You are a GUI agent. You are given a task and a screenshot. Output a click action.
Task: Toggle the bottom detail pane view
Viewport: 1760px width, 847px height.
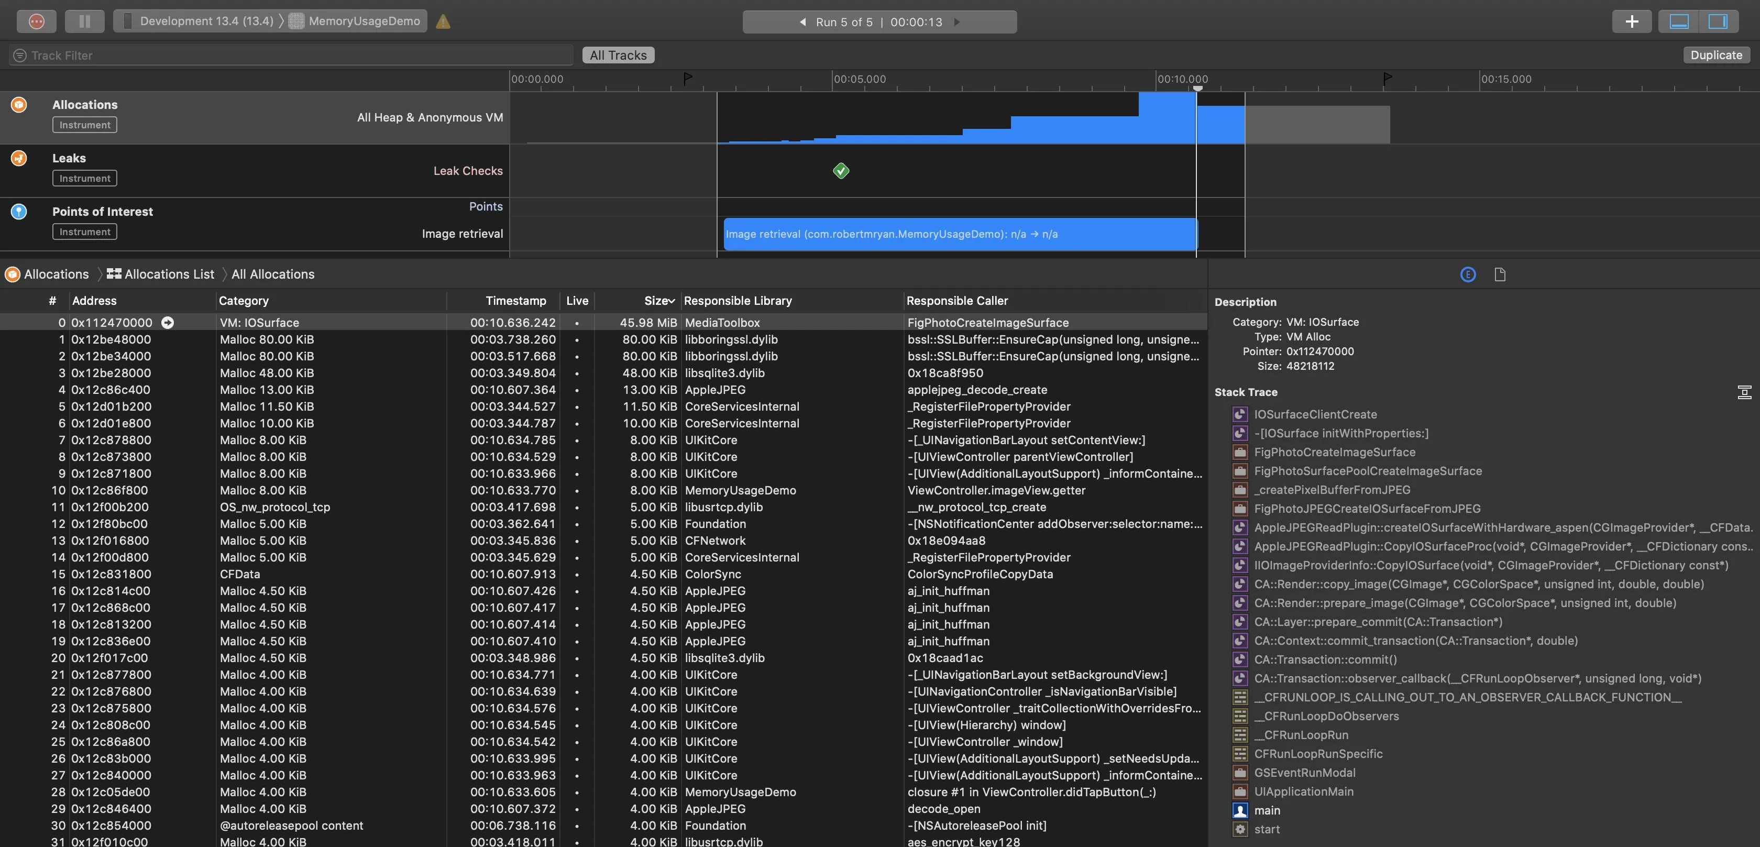tap(1679, 21)
